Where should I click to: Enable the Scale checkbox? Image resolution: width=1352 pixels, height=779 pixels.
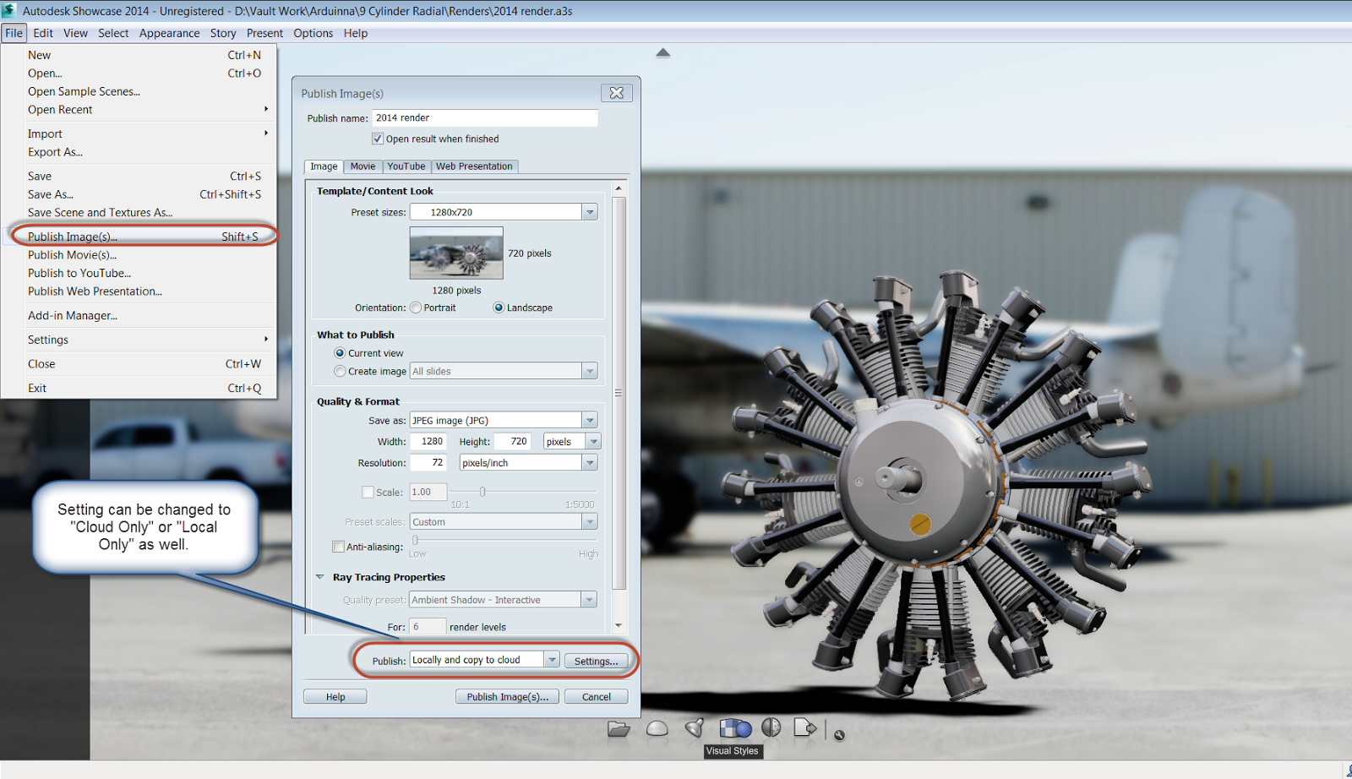pyautogui.click(x=368, y=492)
